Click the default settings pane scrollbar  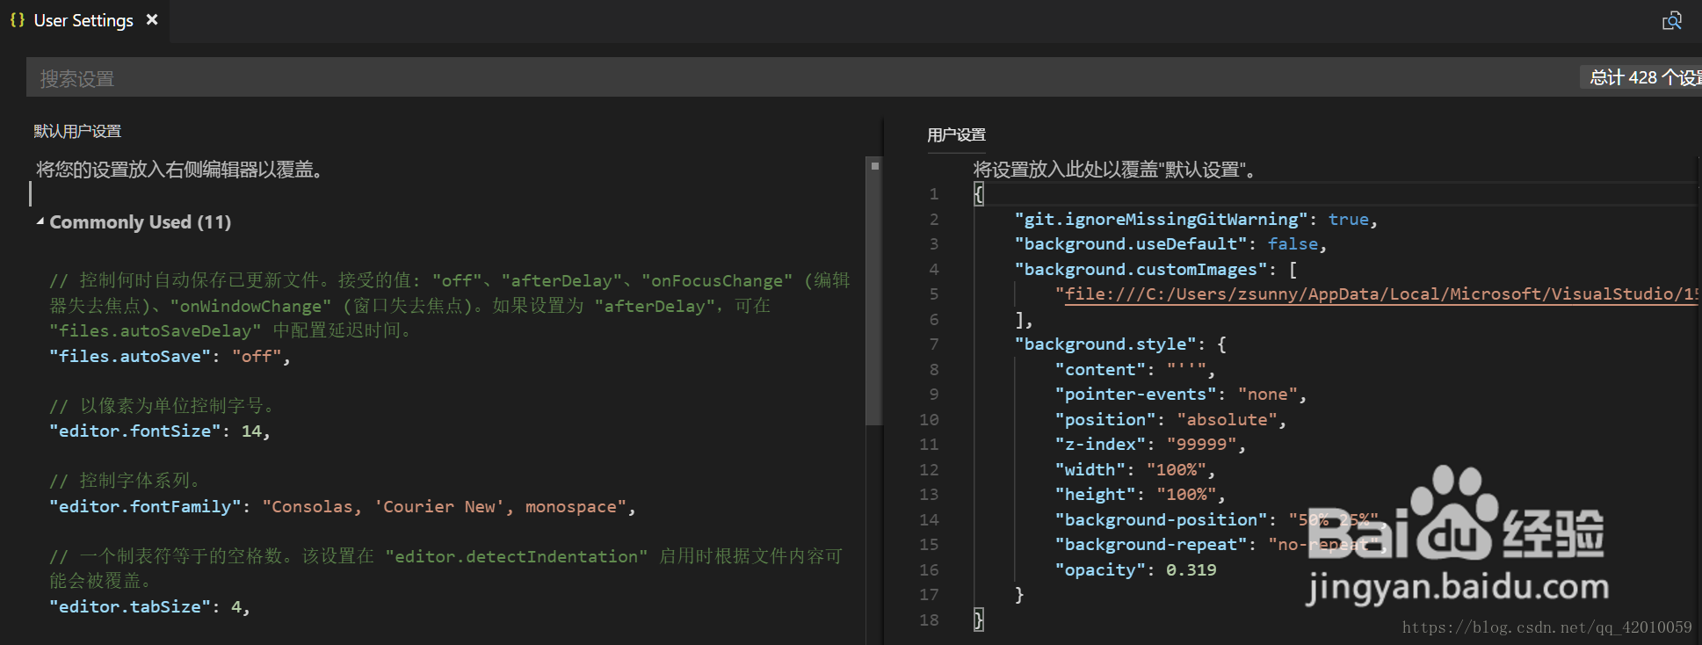pyautogui.click(x=873, y=290)
